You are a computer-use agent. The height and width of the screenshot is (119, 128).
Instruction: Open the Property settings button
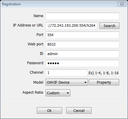click(104, 82)
